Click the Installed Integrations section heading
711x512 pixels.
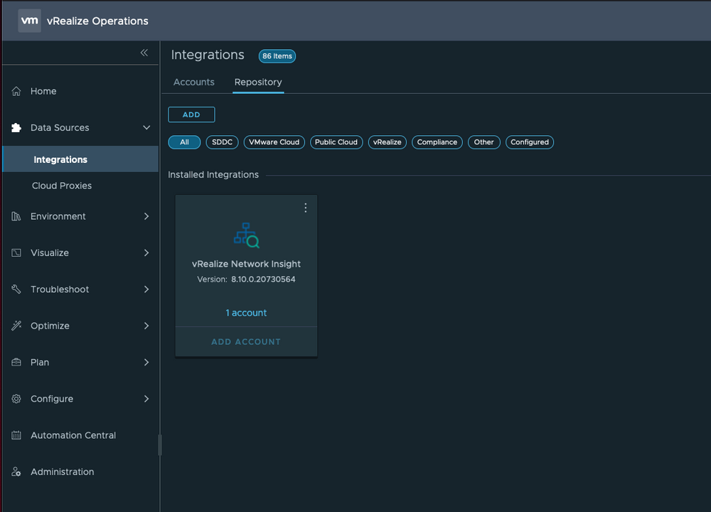point(213,175)
